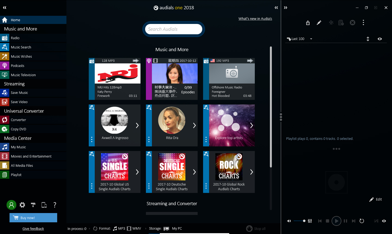Click the paint roller skin icon
The width and height of the screenshot is (392, 234).
(x=33, y=205)
